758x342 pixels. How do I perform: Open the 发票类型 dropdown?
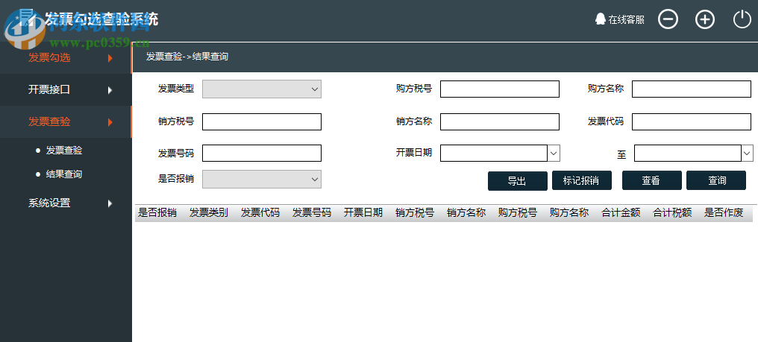[x=262, y=89]
